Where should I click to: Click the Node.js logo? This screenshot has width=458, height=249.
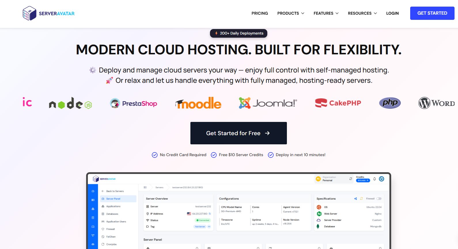[70, 103]
